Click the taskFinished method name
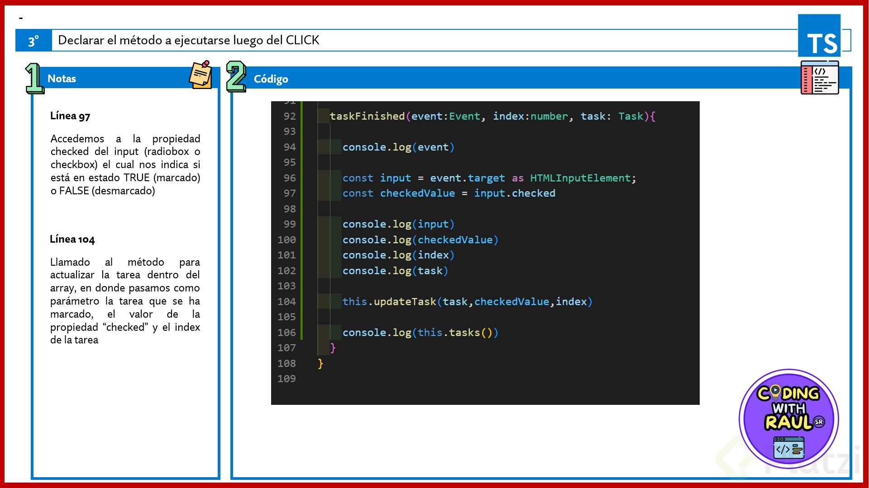 click(367, 116)
